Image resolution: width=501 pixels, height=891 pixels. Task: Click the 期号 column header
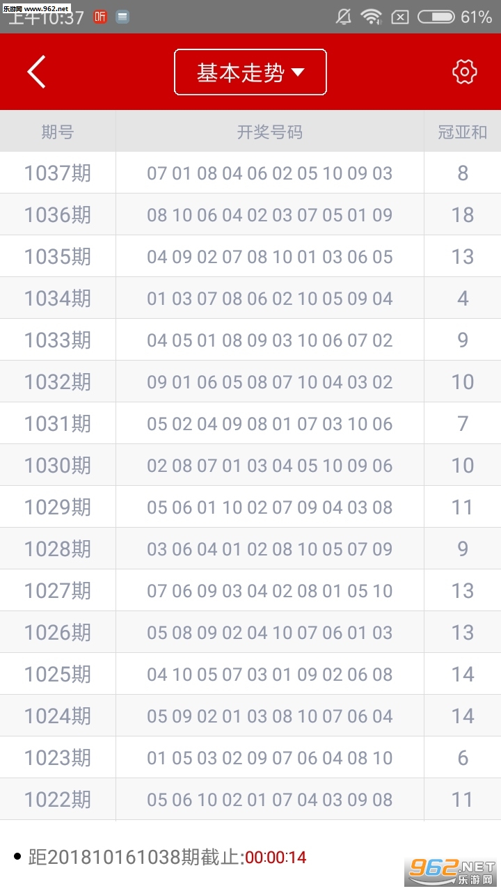point(58,132)
